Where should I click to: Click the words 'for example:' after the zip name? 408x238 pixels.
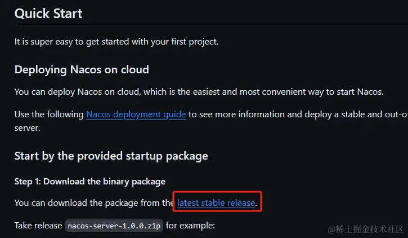pos(190,226)
